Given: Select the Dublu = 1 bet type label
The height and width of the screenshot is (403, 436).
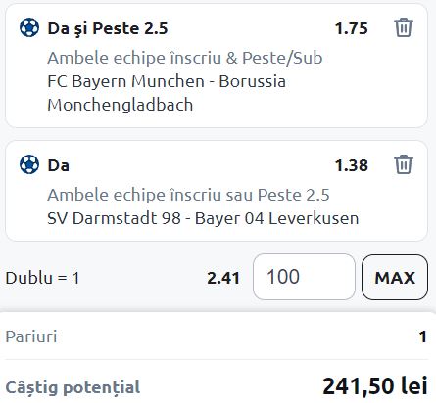Looking at the screenshot, I should [42, 278].
